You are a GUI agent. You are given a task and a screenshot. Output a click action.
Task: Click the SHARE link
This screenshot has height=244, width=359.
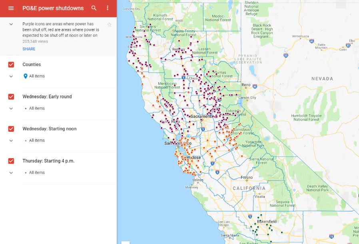coord(29,49)
